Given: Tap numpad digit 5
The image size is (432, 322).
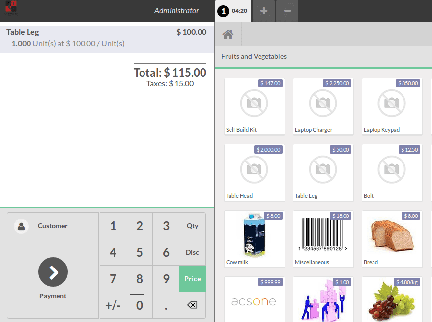Looking at the screenshot, I should pyautogui.click(x=140, y=252).
